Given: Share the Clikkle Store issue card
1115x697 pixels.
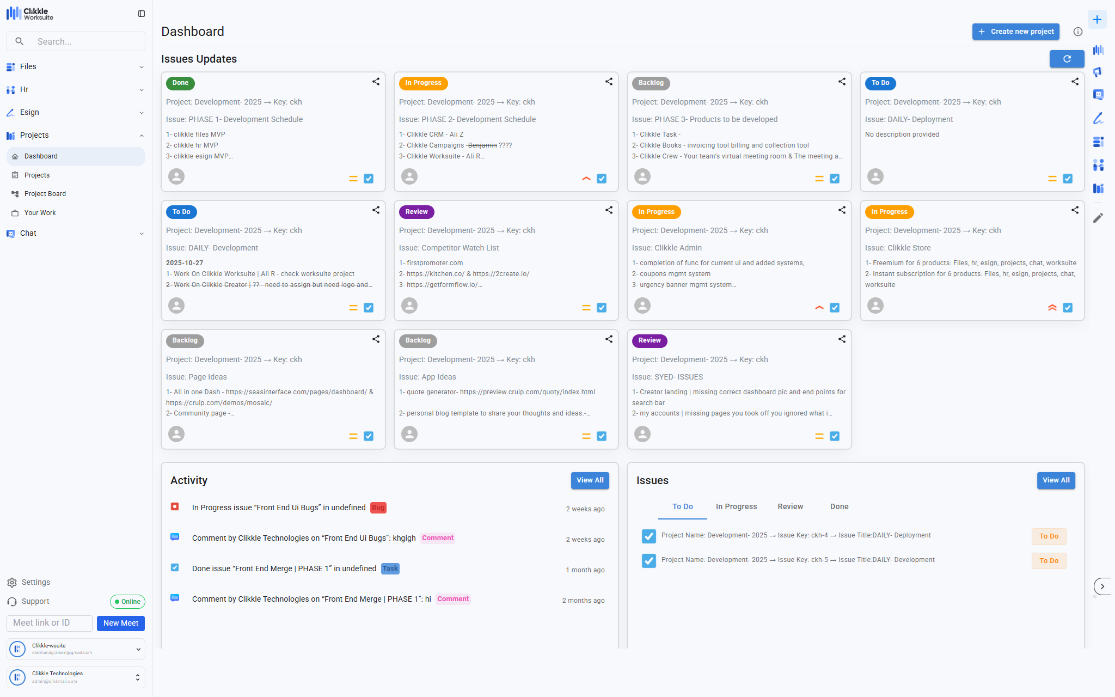Looking at the screenshot, I should [x=1075, y=210].
